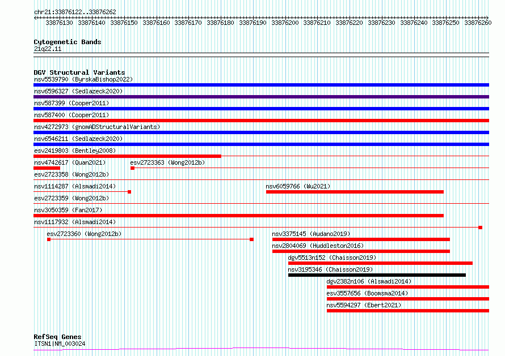This screenshot has height=356, width=505.
Task: Open esv2419803 (Bentley2008) label
Action: pos(75,151)
